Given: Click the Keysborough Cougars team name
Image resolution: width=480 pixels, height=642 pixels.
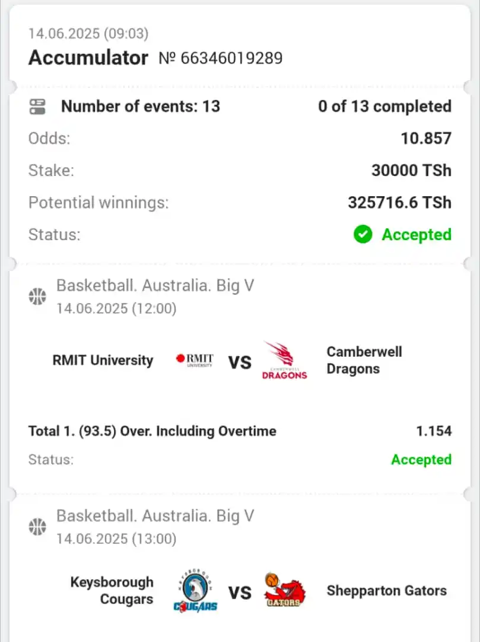Looking at the screenshot, I should click(x=112, y=590).
